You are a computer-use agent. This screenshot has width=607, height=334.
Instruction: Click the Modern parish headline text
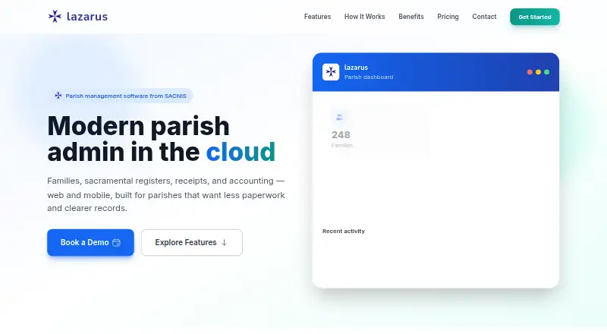138,126
